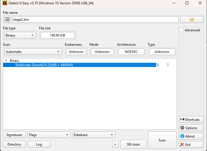Image resolution: width=207 pixels, height=151 pixels.
Task: Minimize the Detect It Easy window
Action: pyautogui.click(x=174, y=3)
